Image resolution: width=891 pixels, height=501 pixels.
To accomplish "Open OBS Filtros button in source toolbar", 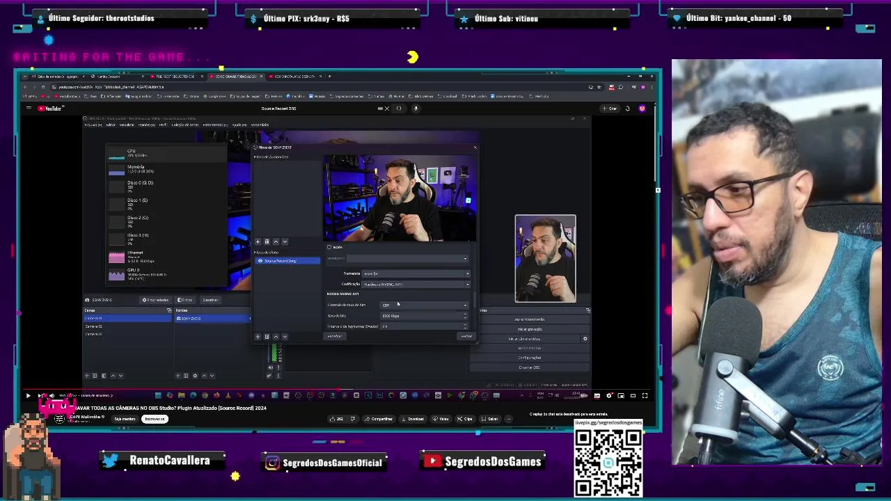I will point(184,300).
